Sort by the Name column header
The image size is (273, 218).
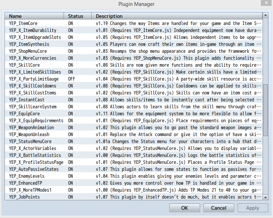pyautogui.click(x=34, y=16)
